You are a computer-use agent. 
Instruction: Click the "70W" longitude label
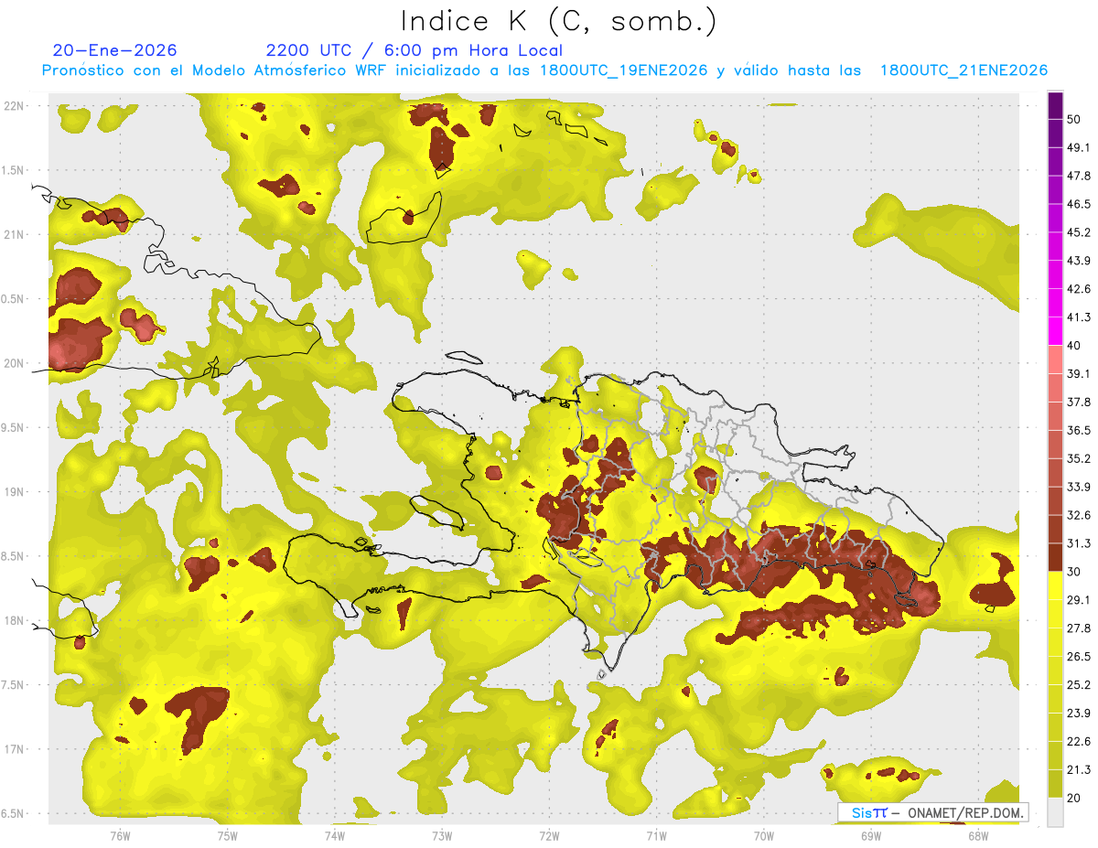point(764,835)
